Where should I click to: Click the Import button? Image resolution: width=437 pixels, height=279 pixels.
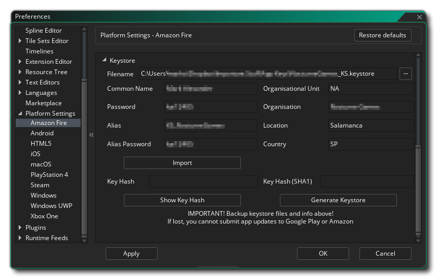182,163
